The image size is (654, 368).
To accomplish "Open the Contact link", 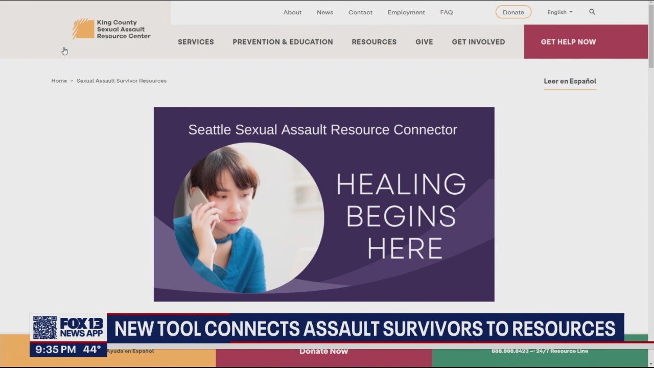I will pyautogui.click(x=360, y=12).
